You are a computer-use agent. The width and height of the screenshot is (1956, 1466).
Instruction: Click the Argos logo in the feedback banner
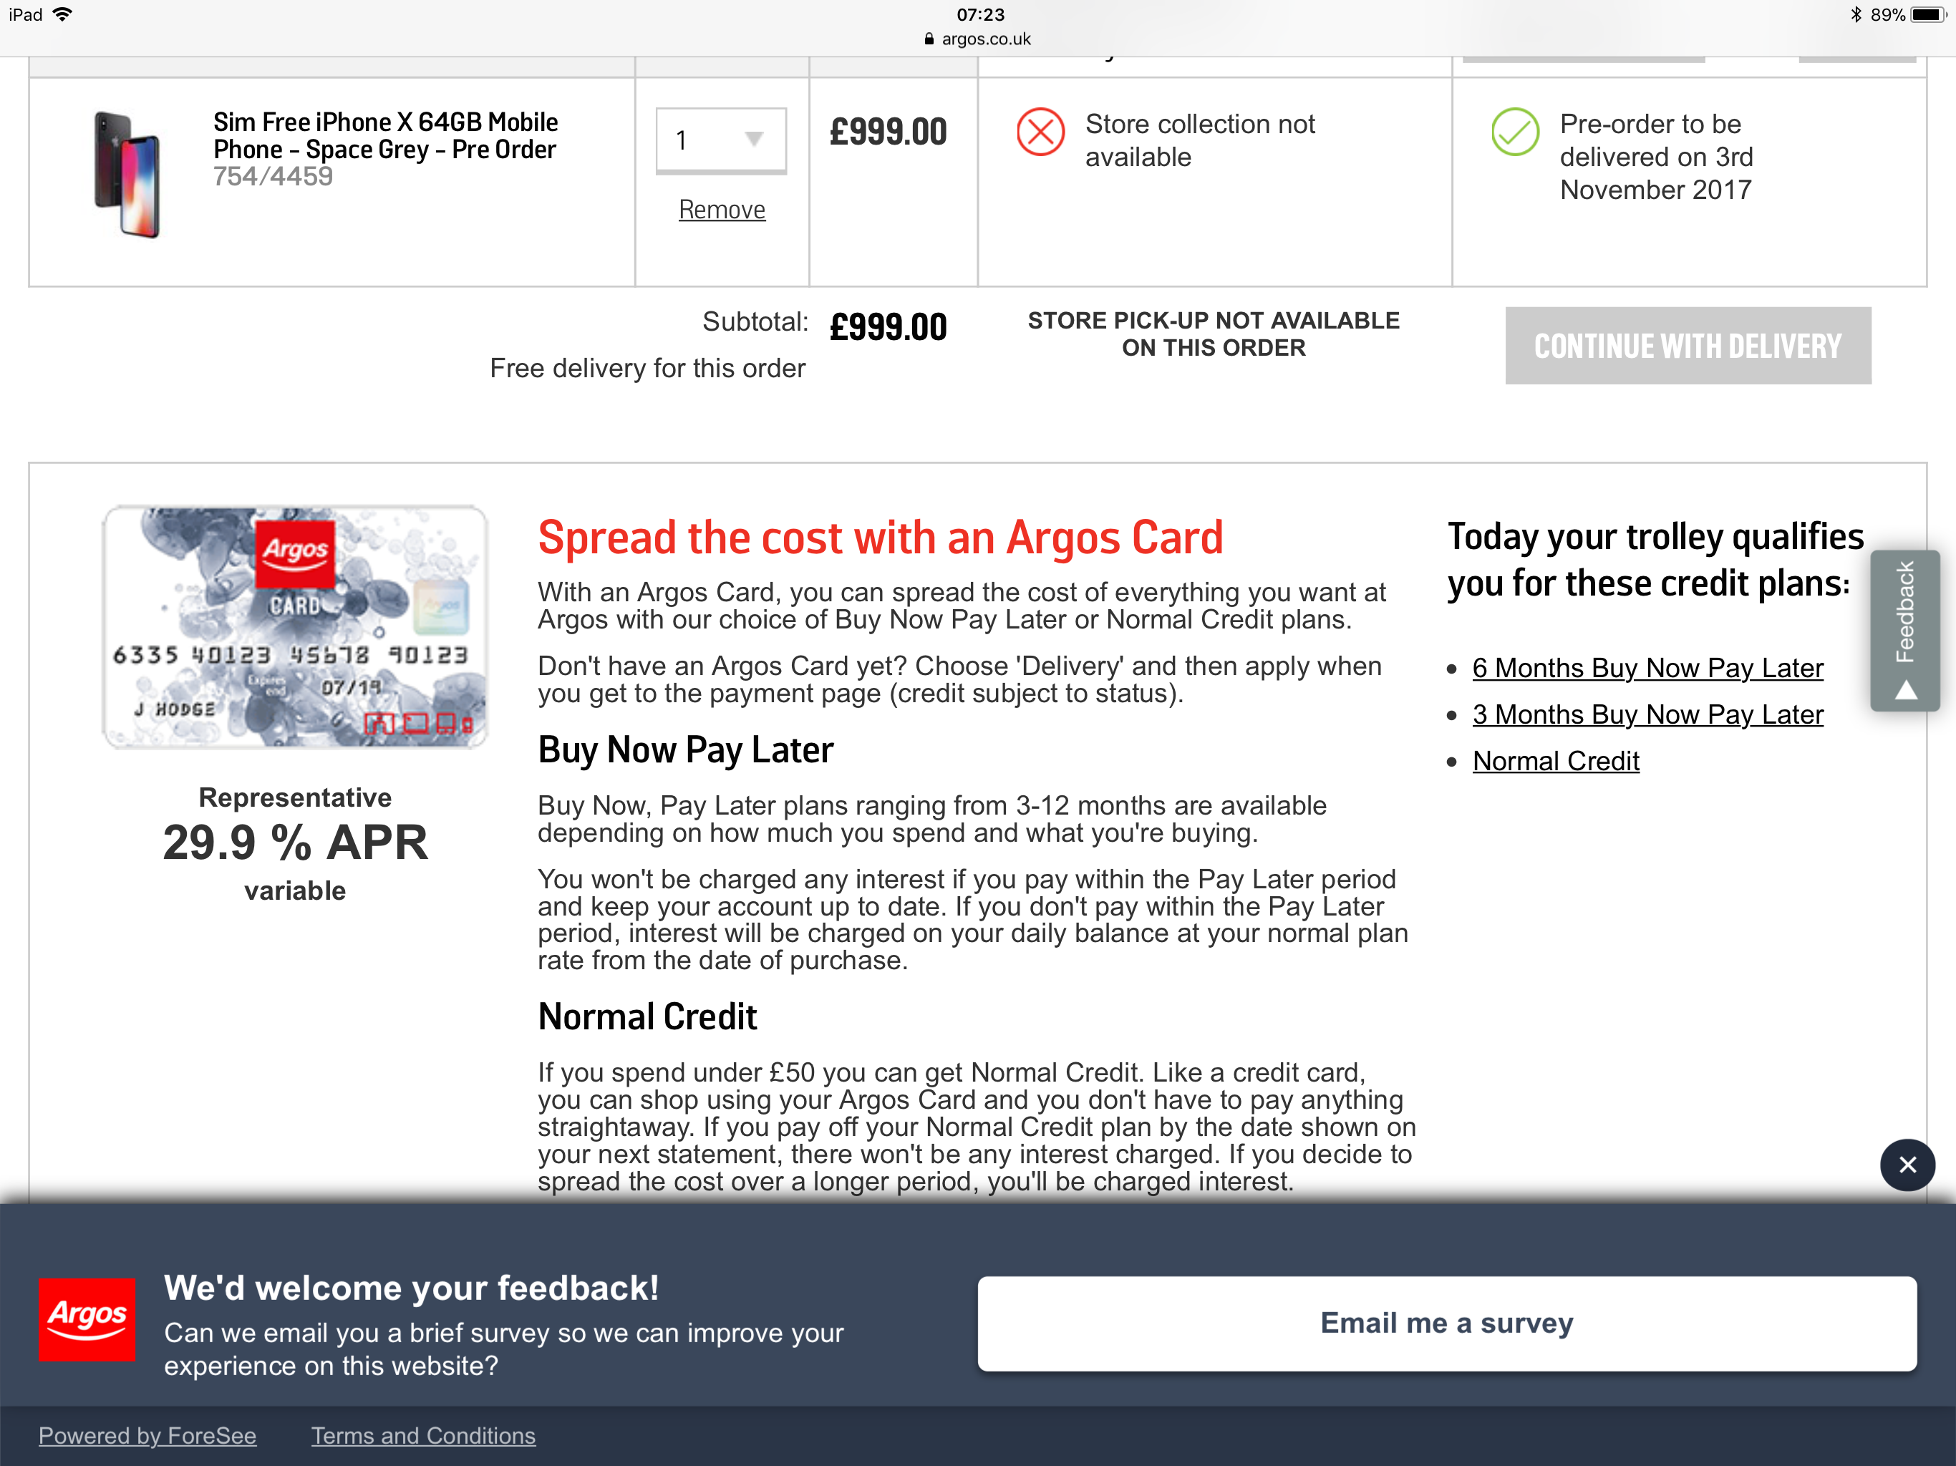87,1319
